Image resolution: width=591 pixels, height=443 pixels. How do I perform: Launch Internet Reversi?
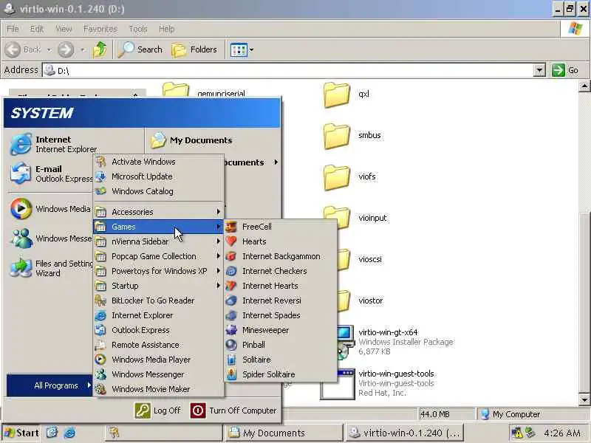tap(281, 301)
